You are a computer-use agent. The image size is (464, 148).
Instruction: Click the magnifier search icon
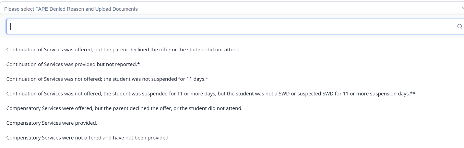point(459,27)
